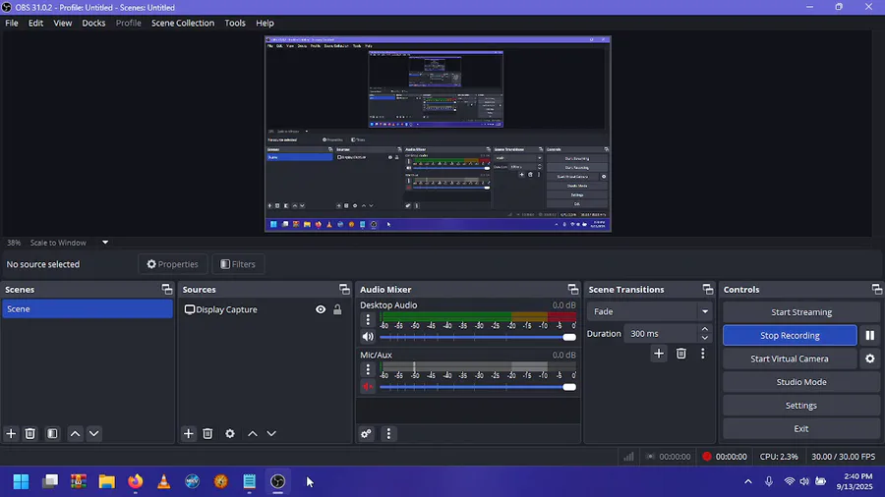Open source Filters button
This screenshot has height=497, width=885.
238,264
